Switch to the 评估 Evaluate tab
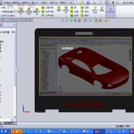The image size is (134, 134). [3, 20]
